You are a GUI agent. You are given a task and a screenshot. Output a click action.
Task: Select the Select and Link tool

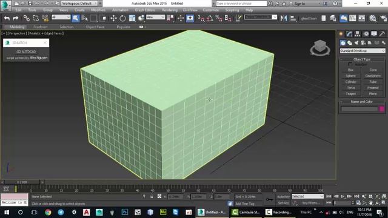coord(26,18)
